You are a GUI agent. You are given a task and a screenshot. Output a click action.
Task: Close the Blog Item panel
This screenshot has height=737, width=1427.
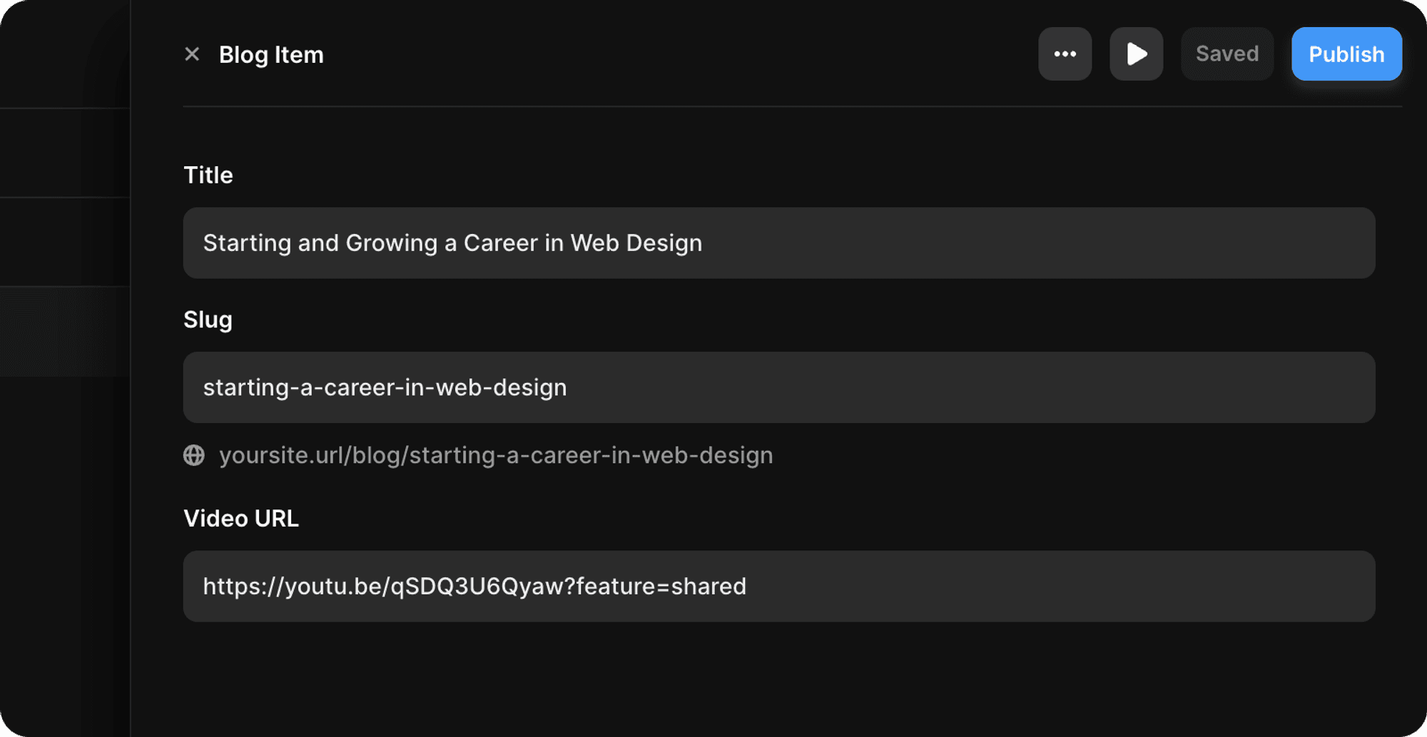[192, 54]
